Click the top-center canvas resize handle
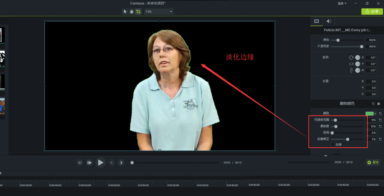 [x=160, y=21]
